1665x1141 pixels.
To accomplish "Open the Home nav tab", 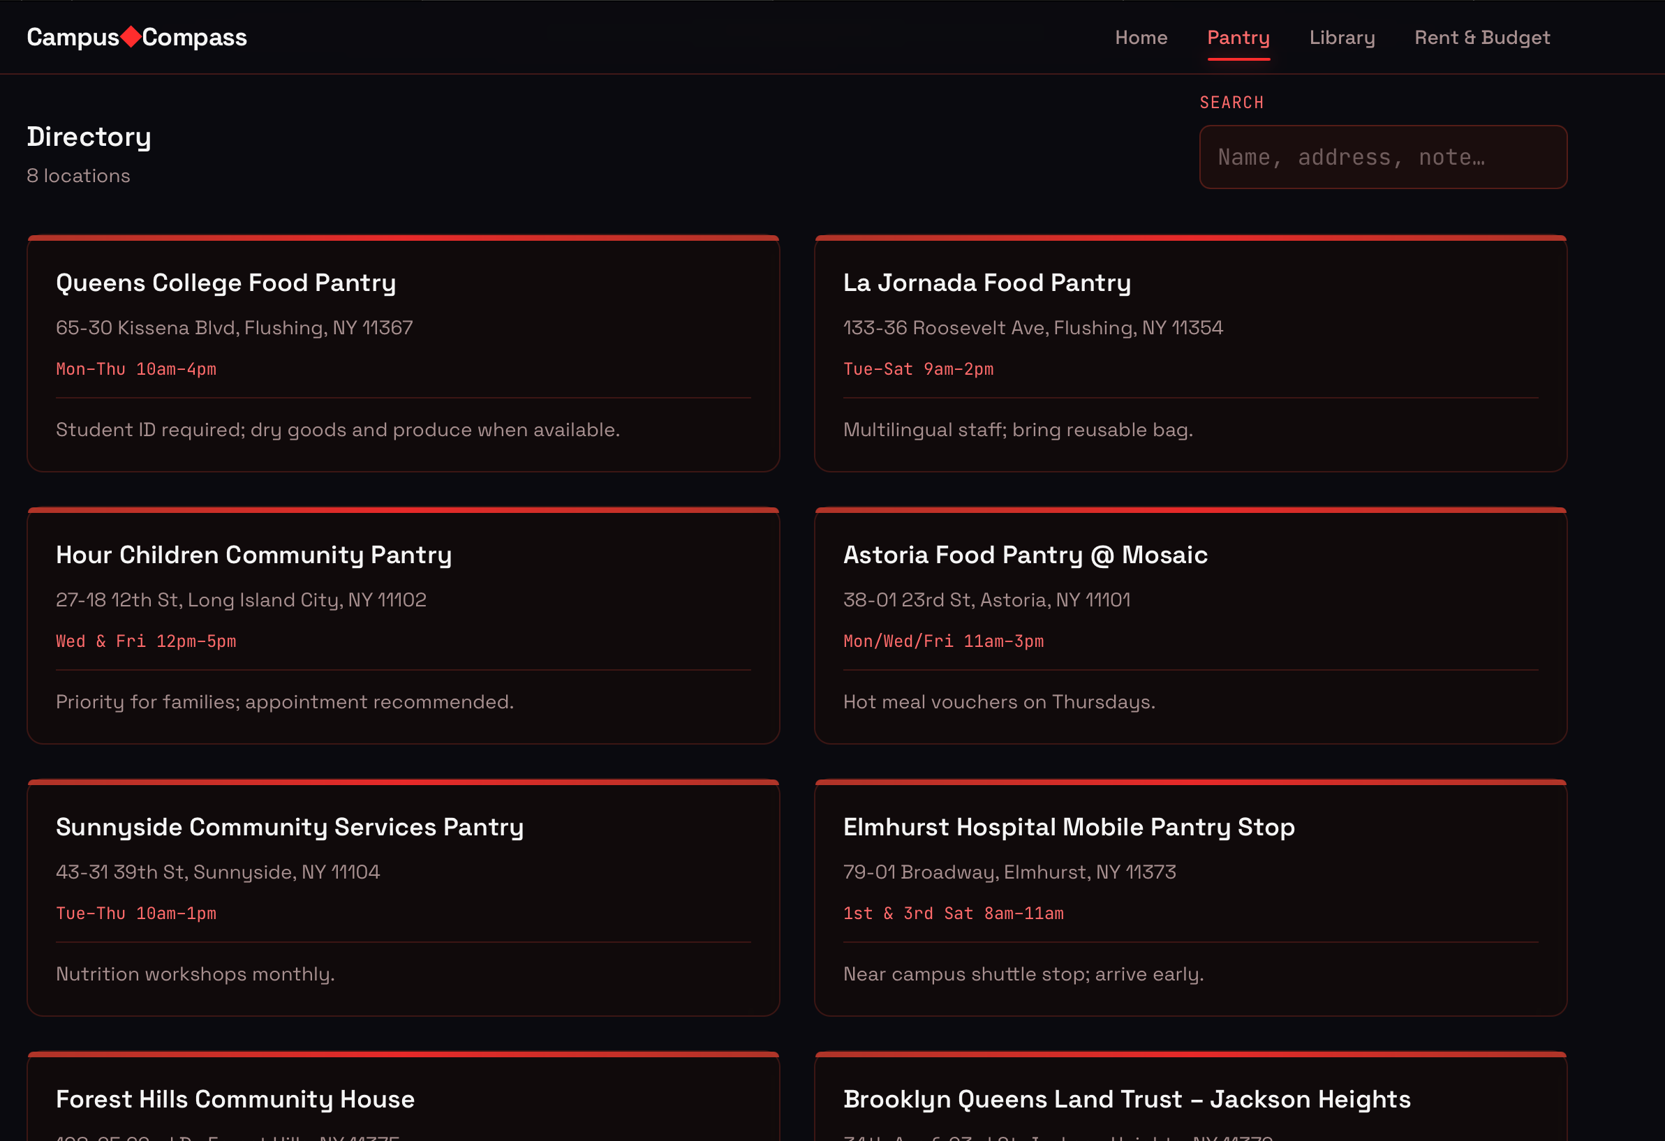I will click(1141, 37).
